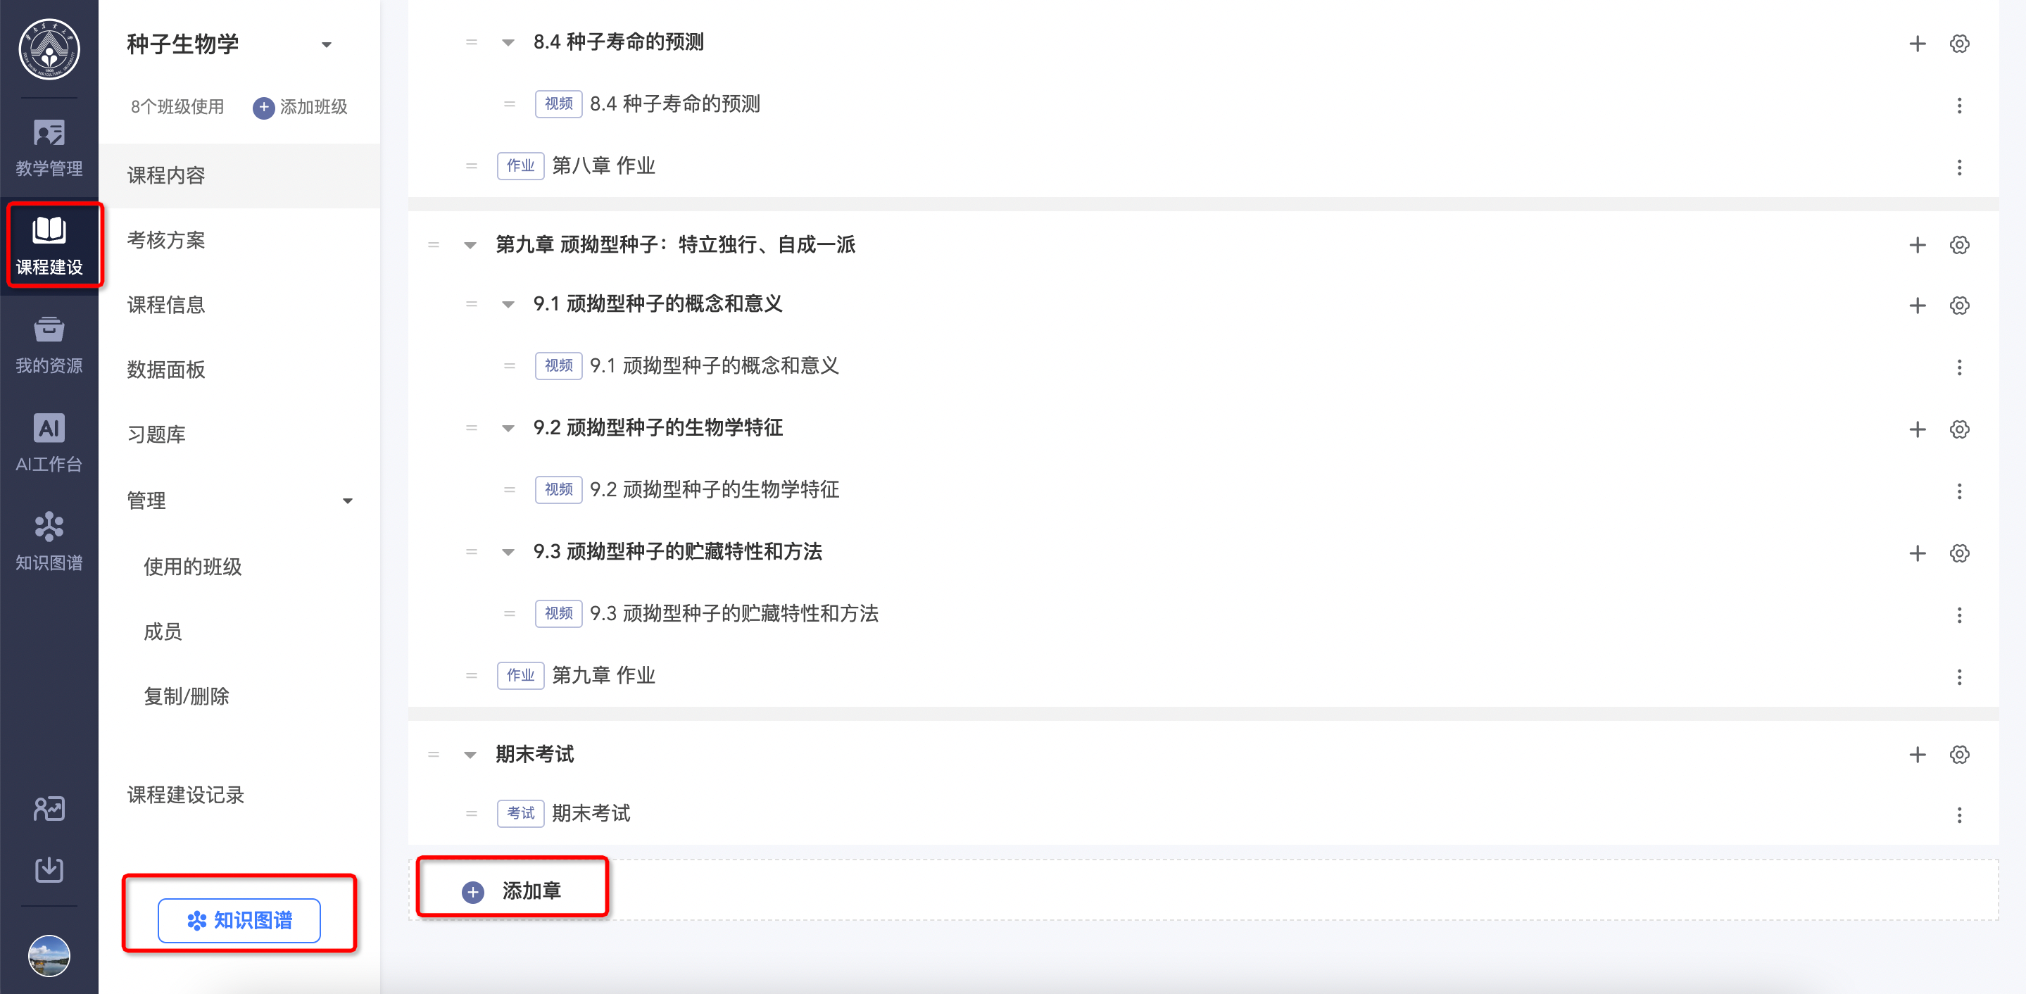2026x994 pixels.
Task: Open settings gear for section 8.4 种子寿命的预测
Action: pyautogui.click(x=1959, y=43)
